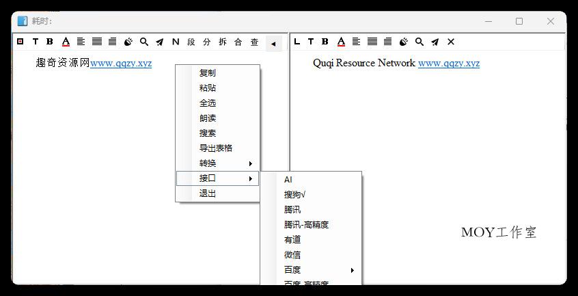Click the 分 toolbar button

[207, 42]
